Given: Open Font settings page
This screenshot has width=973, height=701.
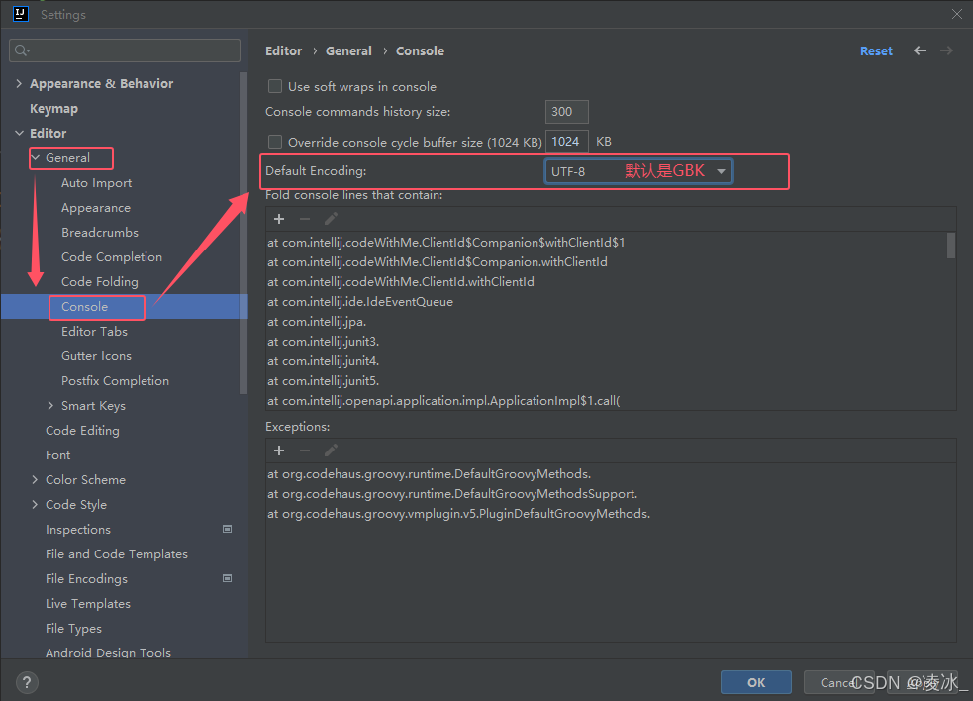Looking at the screenshot, I should click(57, 455).
